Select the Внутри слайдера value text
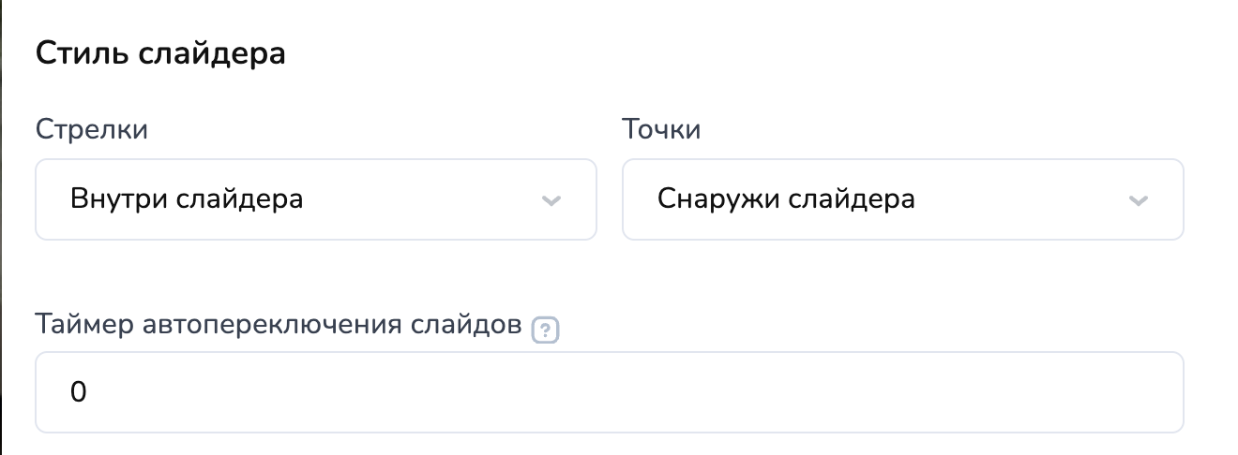 point(187,199)
